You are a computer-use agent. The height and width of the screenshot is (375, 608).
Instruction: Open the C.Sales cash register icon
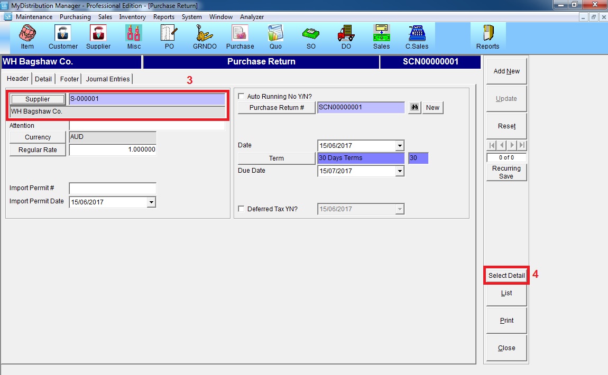417,36
